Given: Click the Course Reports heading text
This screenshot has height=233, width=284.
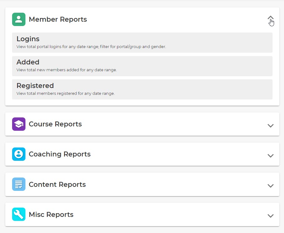Looking at the screenshot, I should (55, 124).
